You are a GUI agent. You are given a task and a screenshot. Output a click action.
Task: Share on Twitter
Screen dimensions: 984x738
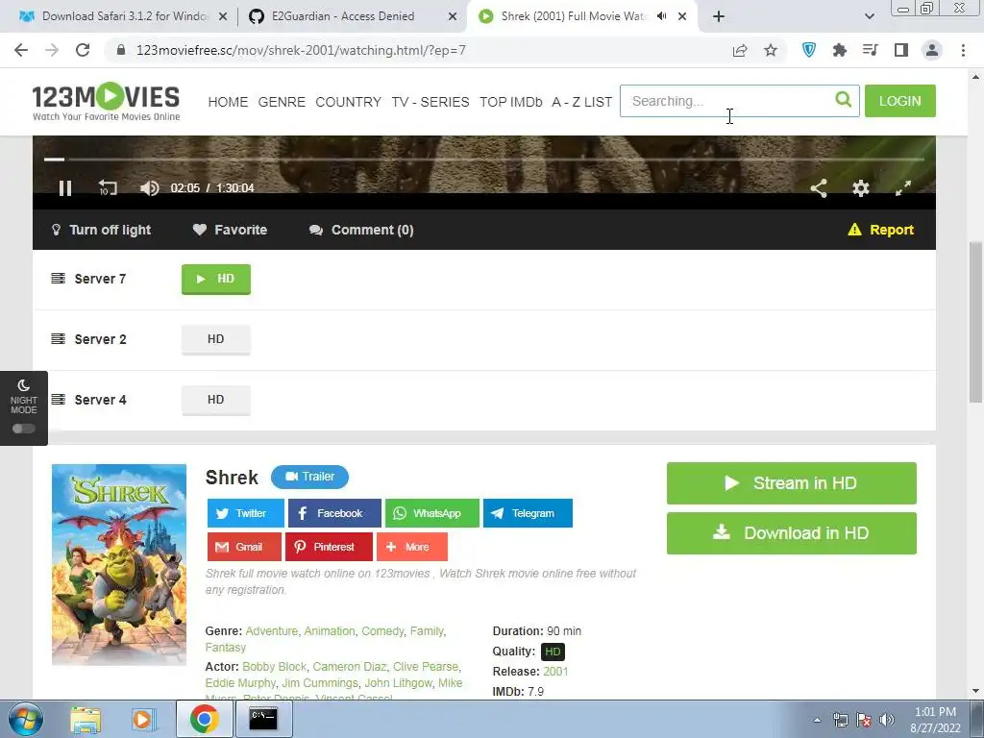pyautogui.click(x=246, y=513)
